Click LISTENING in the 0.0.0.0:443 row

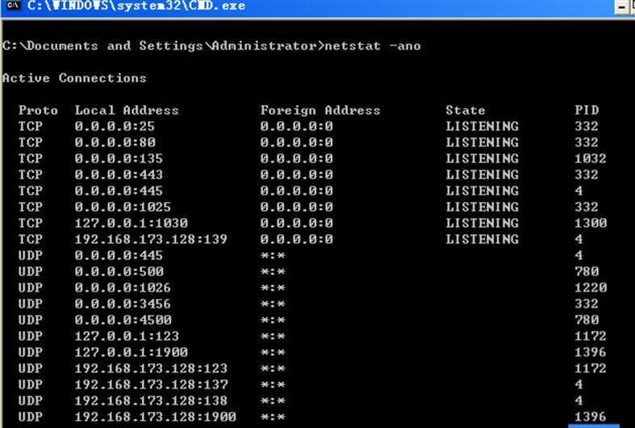pos(482,174)
